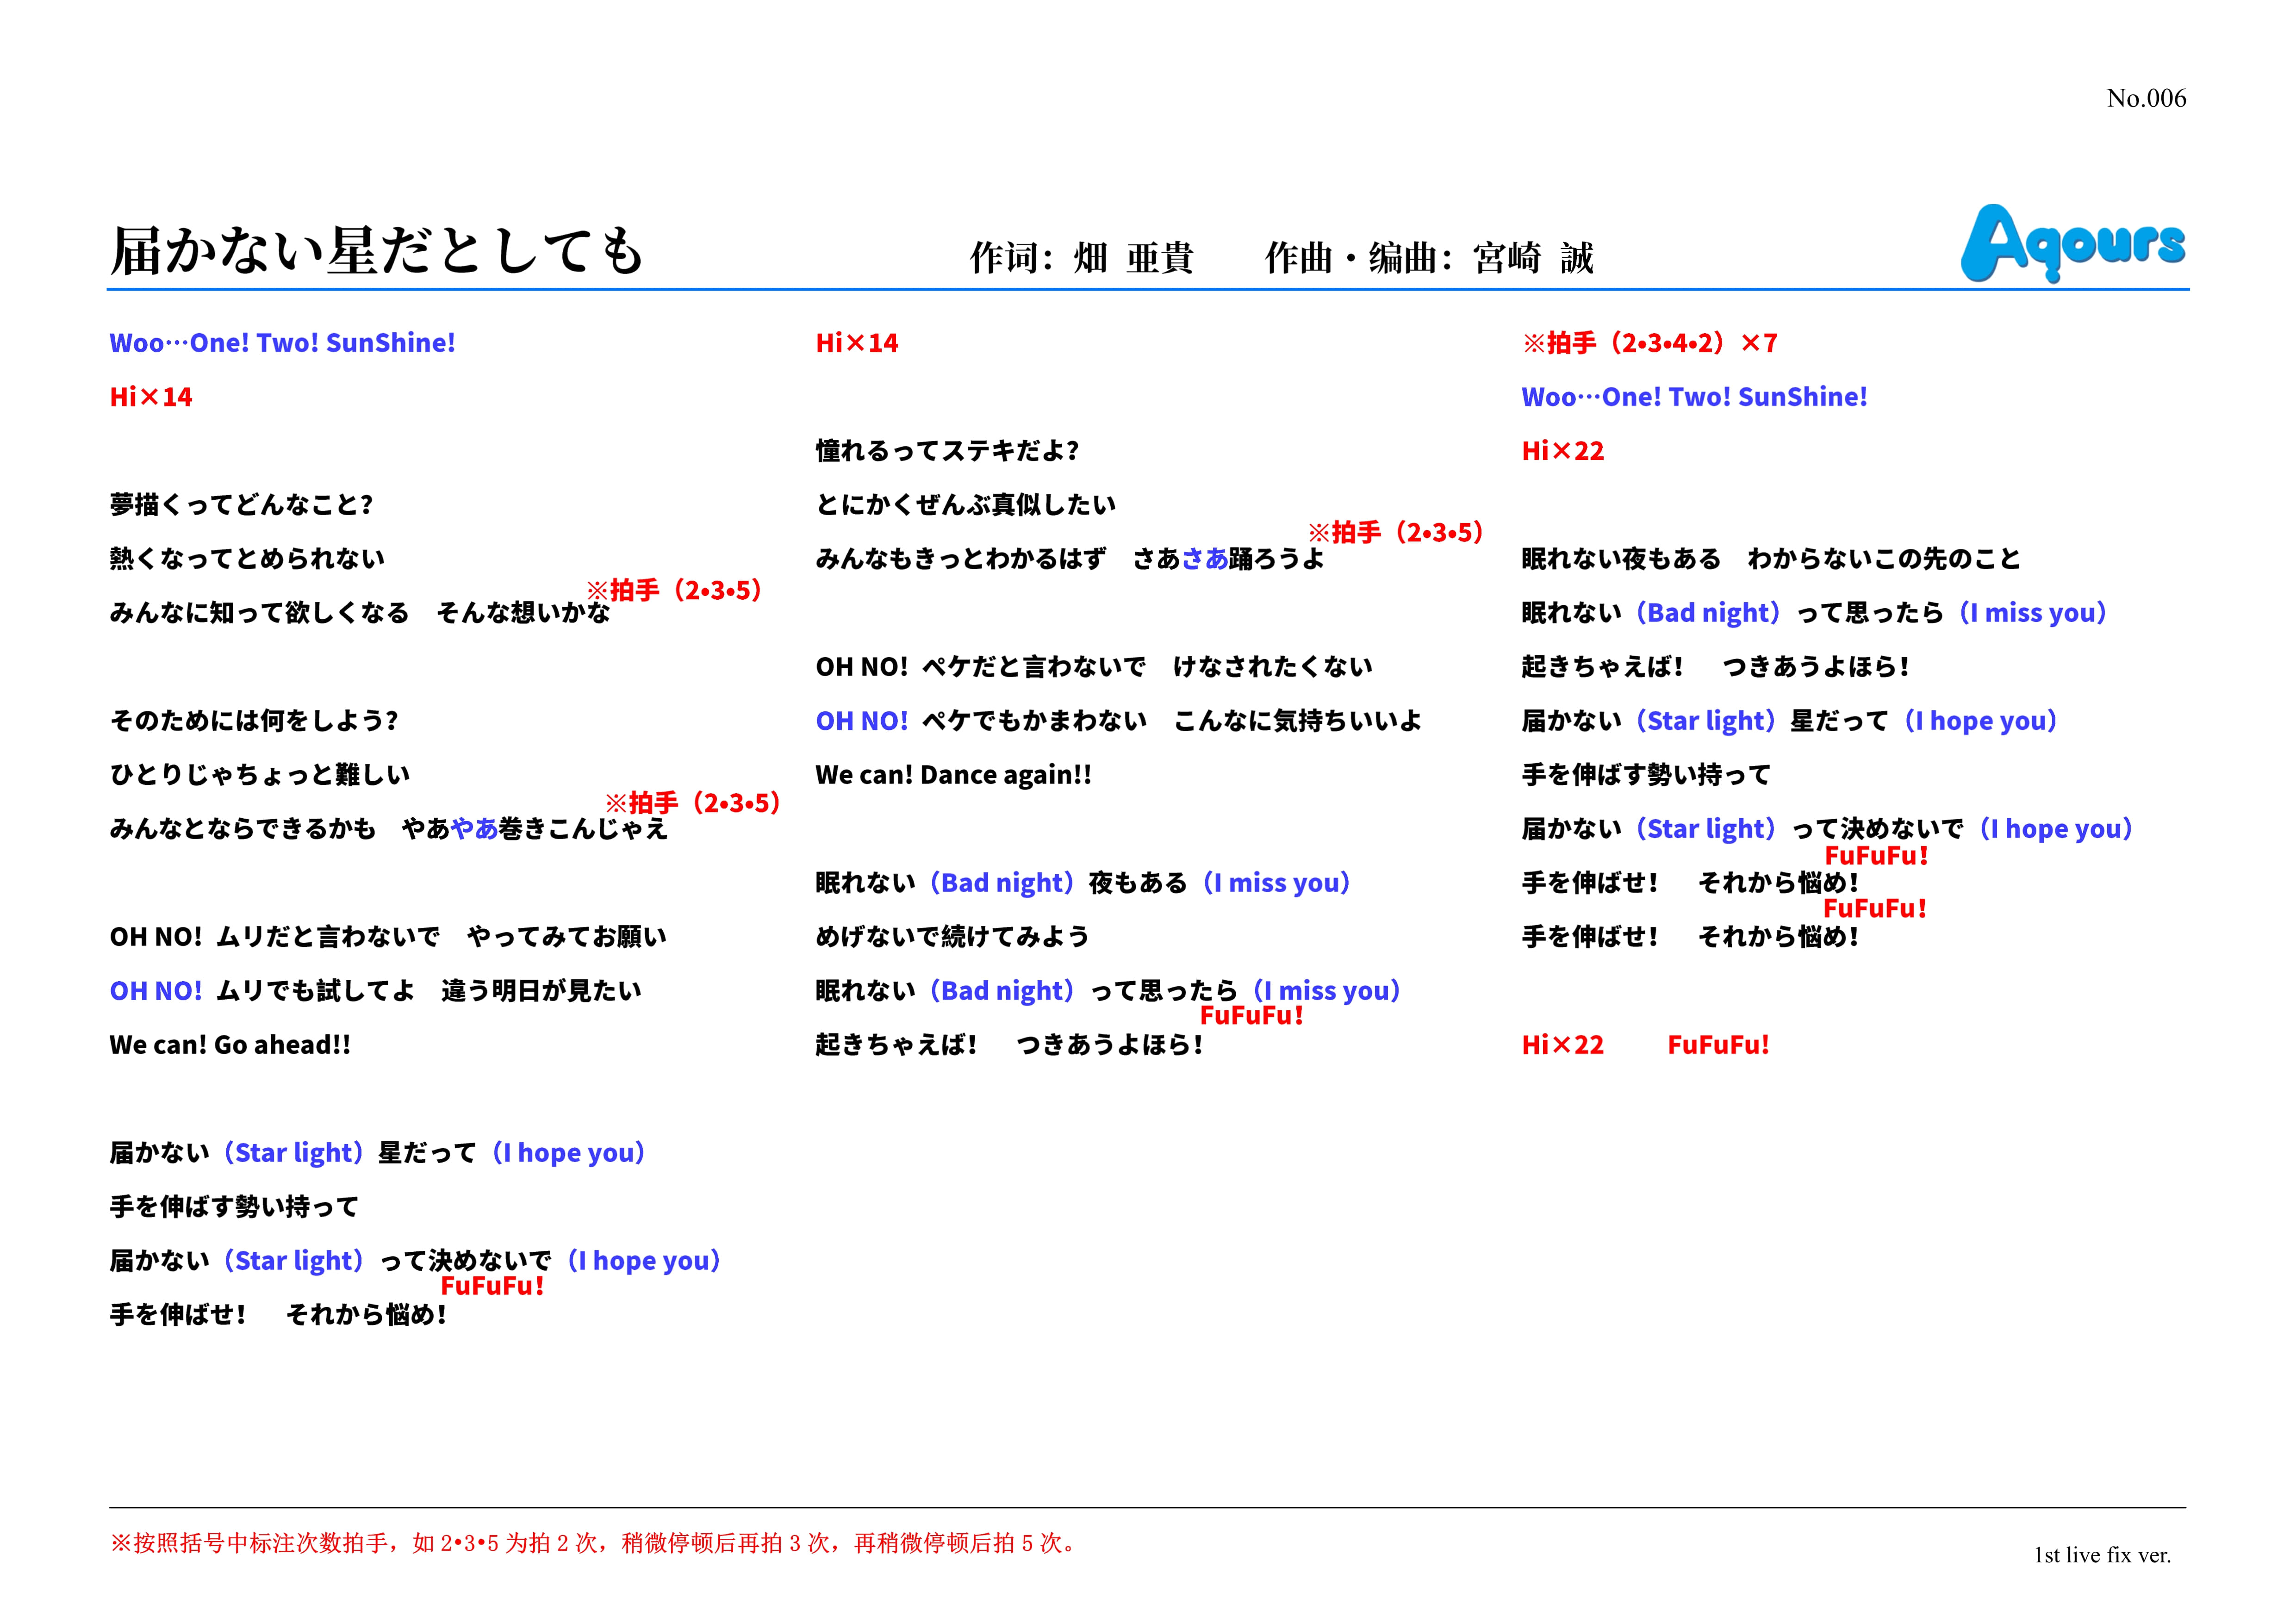
Task: Click the We can! Dance again!! lyric
Action: pyautogui.click(x=953, y=775)
